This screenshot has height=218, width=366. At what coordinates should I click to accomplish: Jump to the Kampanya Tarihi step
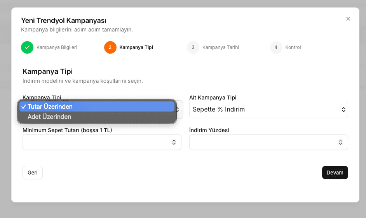[221, 47]
